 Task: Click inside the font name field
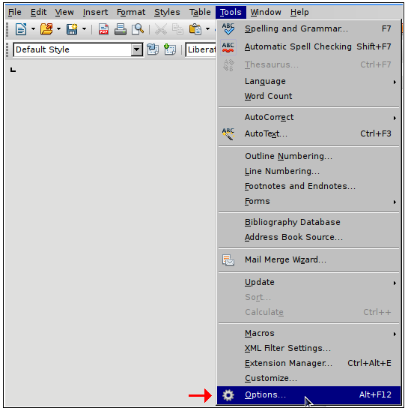click(x=201, y=49)
